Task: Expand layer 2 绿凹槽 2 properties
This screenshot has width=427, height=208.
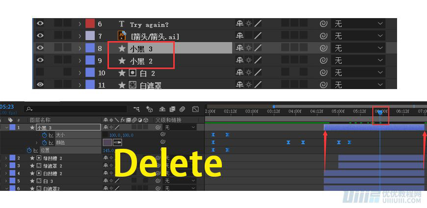Action: pos(6,158)
